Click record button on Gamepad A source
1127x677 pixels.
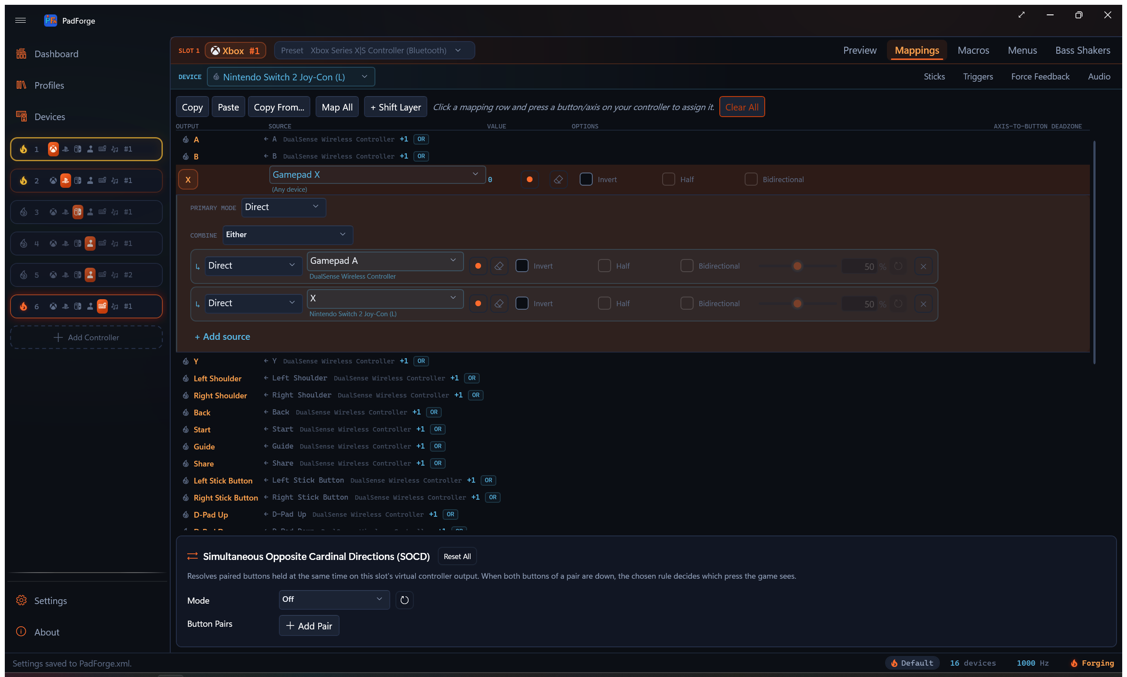pos(478,266)
